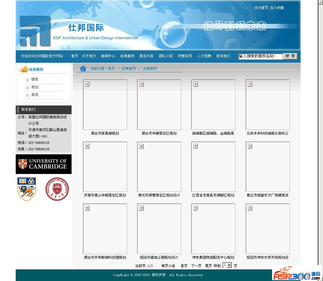Open the 江西省龙南县东湖新区规划 caption link

[x=213, y=195]
